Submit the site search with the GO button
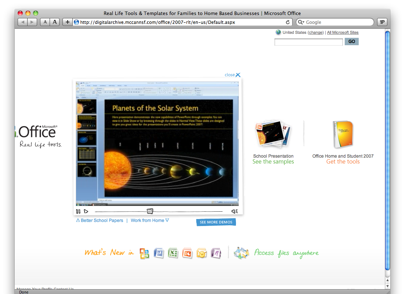Image resolution: width=405 pixels, height=294 pixels. coord(352,42)
